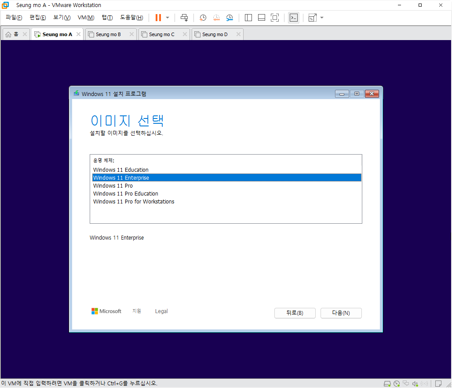Open the snapshot manager wrench icon
Viewport: 452px width, 388px height.
230,18
